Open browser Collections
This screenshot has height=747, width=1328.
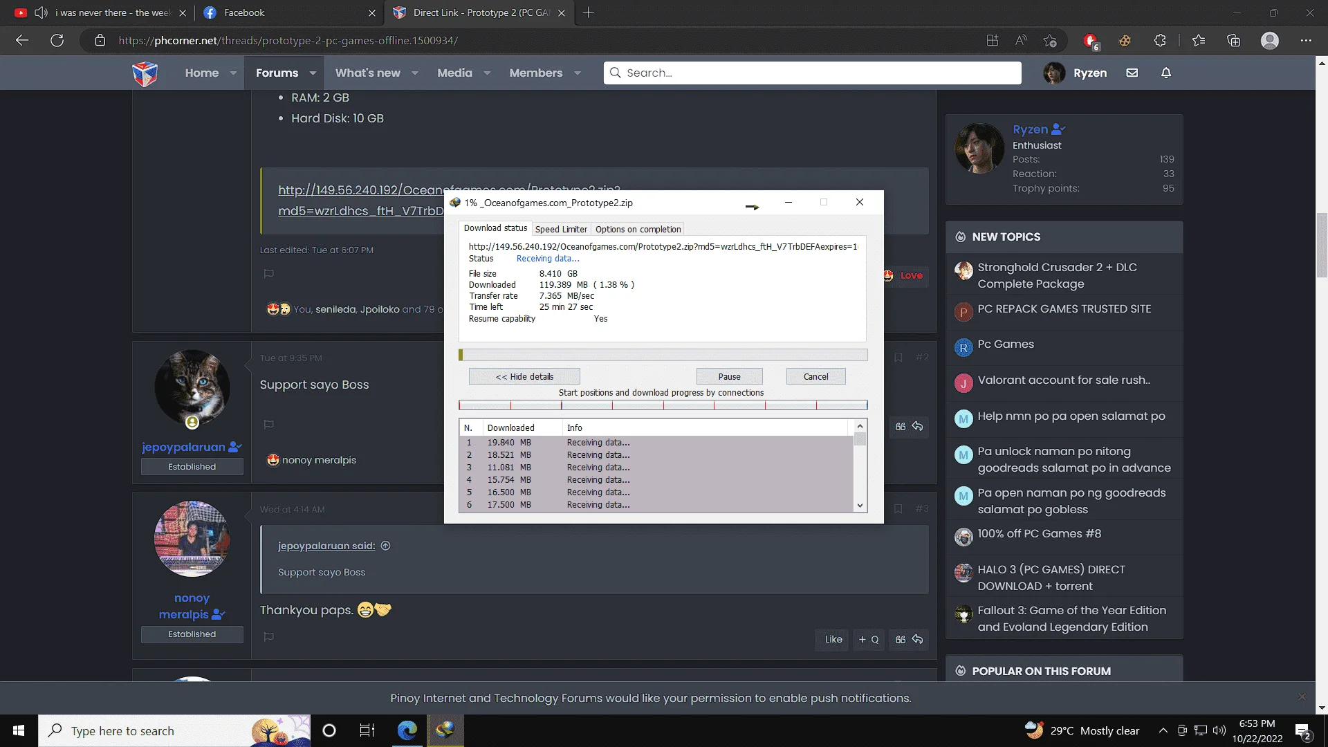pyautogui.click(x=1234, y=40)
